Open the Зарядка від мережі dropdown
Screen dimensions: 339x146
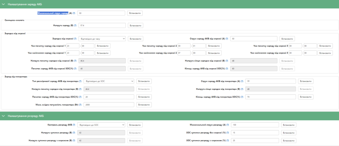[102, 39]
